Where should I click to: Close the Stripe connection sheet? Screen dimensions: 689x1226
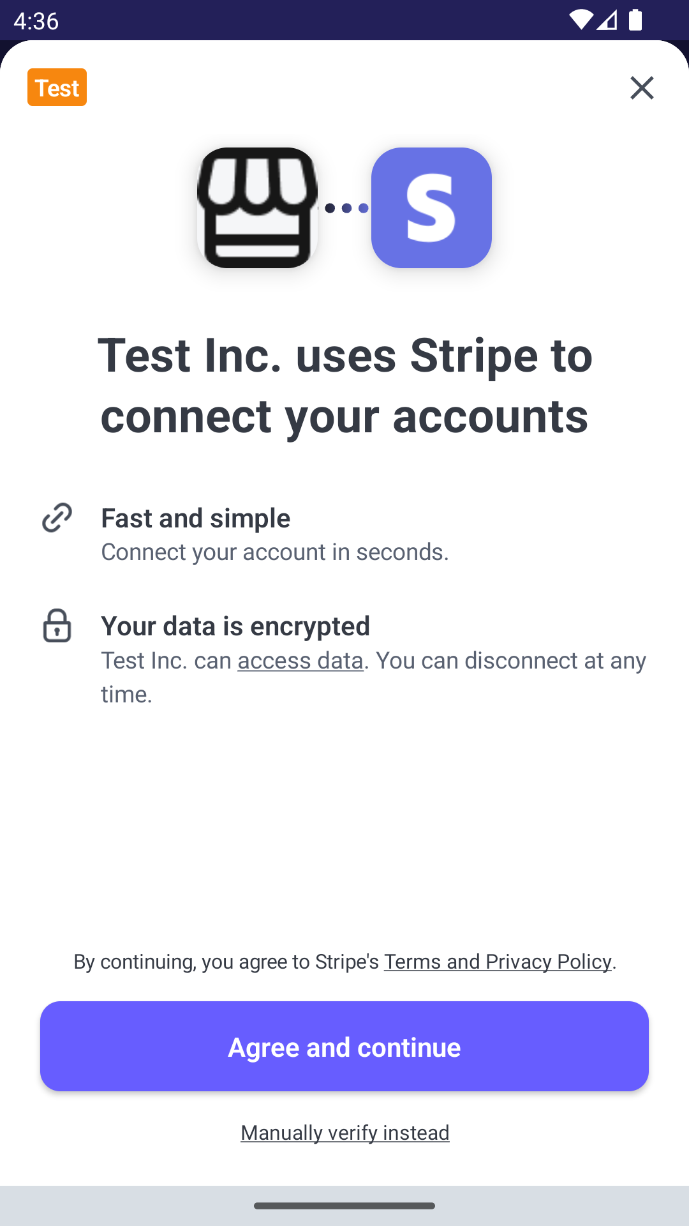point(642,87)
